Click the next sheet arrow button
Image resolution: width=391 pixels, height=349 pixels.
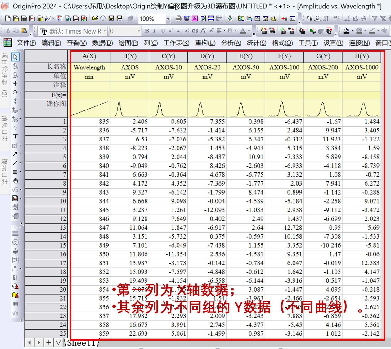[x=39, y=342]
